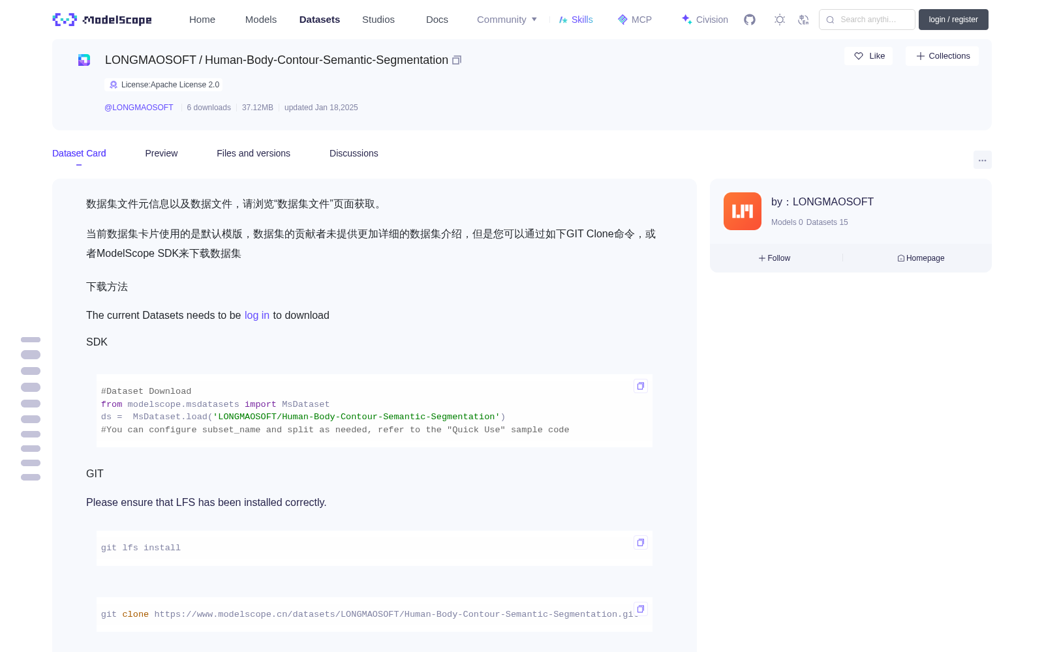This screenshot has height=652, width=1044.
Task: Click the 37.12MB size text
Action: 258,108
